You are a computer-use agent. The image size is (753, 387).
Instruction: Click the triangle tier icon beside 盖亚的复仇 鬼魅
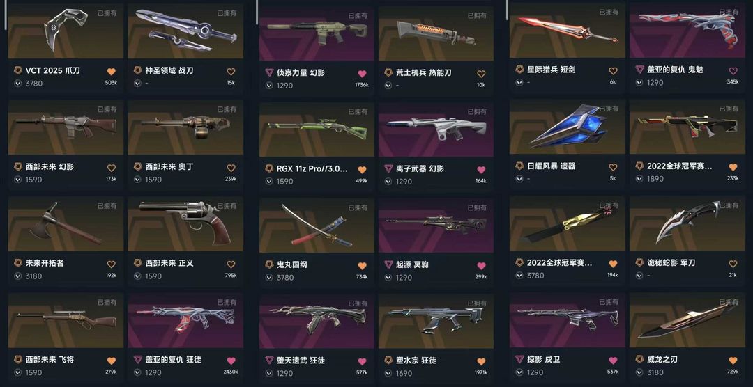click(x=639, y=70)
